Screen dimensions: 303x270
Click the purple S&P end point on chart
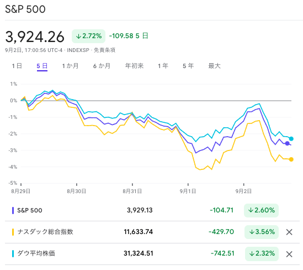point(288,143)
